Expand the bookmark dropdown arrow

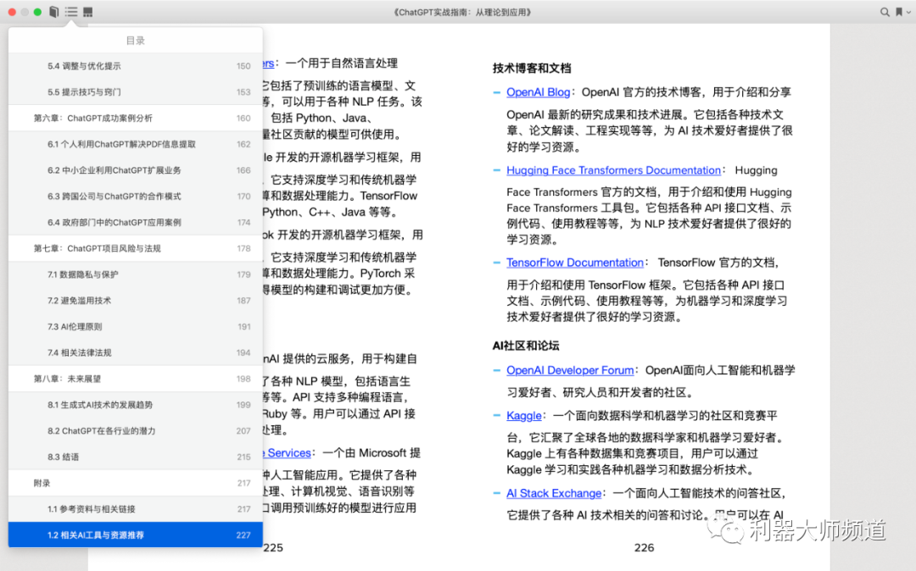click(x=907, y=12)
